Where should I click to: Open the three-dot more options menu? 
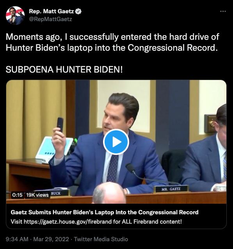tap(223, 11)
